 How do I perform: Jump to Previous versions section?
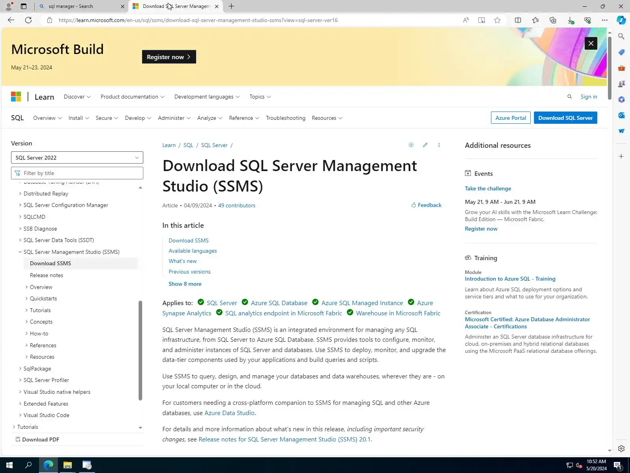tap(189, 272)
